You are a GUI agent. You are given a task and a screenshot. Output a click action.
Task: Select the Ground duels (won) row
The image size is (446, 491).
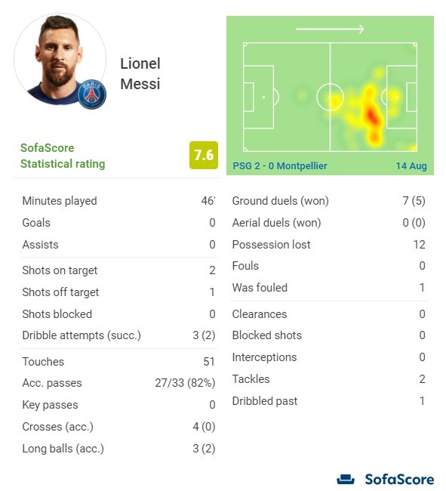[x=328, y=201]
